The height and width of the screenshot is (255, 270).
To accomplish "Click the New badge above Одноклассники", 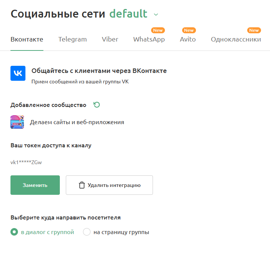I will coord(254,30).
